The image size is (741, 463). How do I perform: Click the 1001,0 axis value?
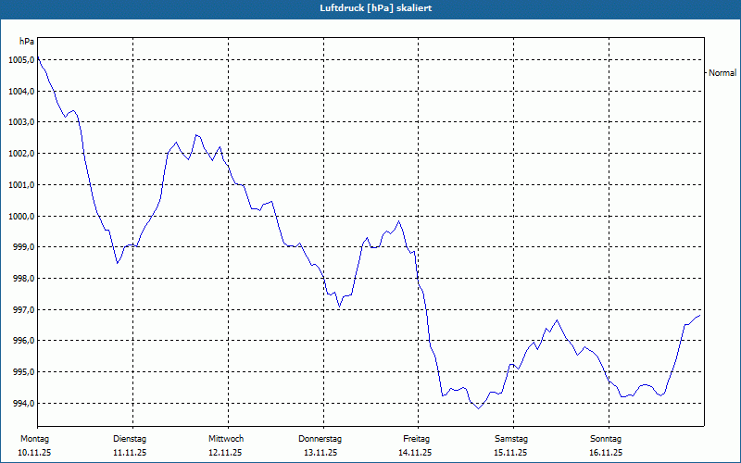pyautogui.click(x=21, y=184)
